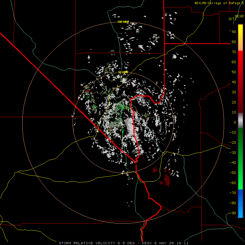This screenshot has width=245, height=245.
Task: Click the 90 value on velocity scale
Action: (x=234, y=32)
